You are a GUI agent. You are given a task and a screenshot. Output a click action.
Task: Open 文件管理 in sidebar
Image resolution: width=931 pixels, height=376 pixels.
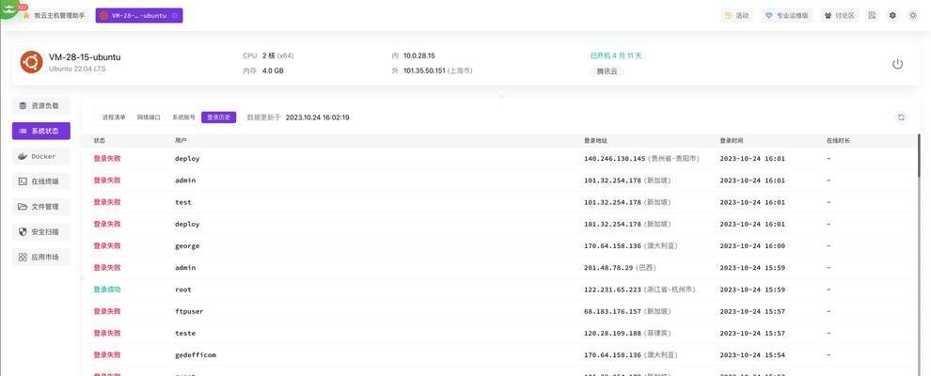(x=41, y=207)
